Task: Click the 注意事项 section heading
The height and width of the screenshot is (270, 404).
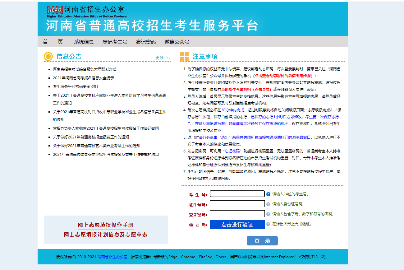Action: point(205,56)
